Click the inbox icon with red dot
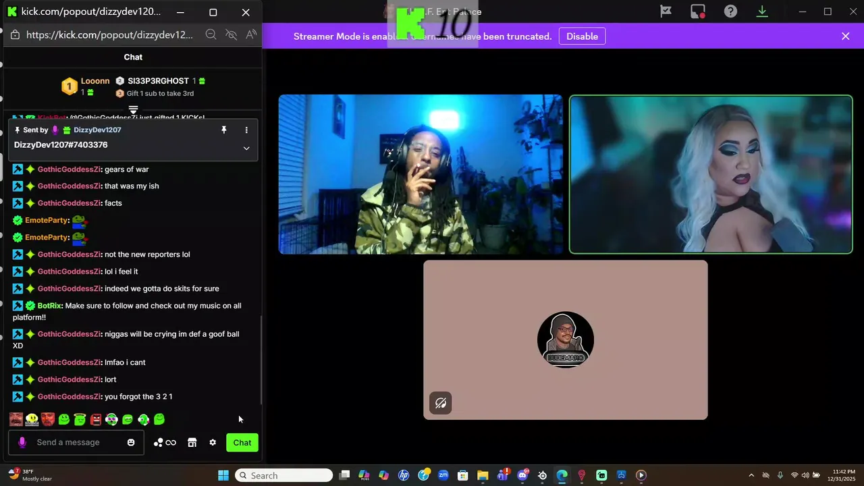The image size is (864, 486). 697,11
